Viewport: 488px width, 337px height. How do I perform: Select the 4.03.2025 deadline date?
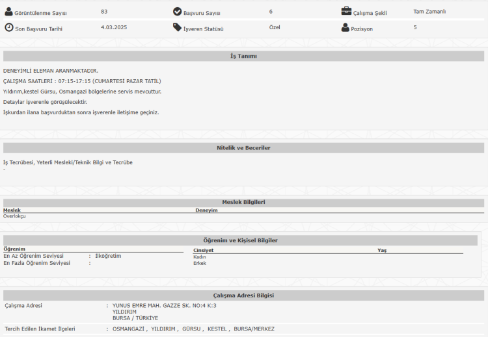115,27
